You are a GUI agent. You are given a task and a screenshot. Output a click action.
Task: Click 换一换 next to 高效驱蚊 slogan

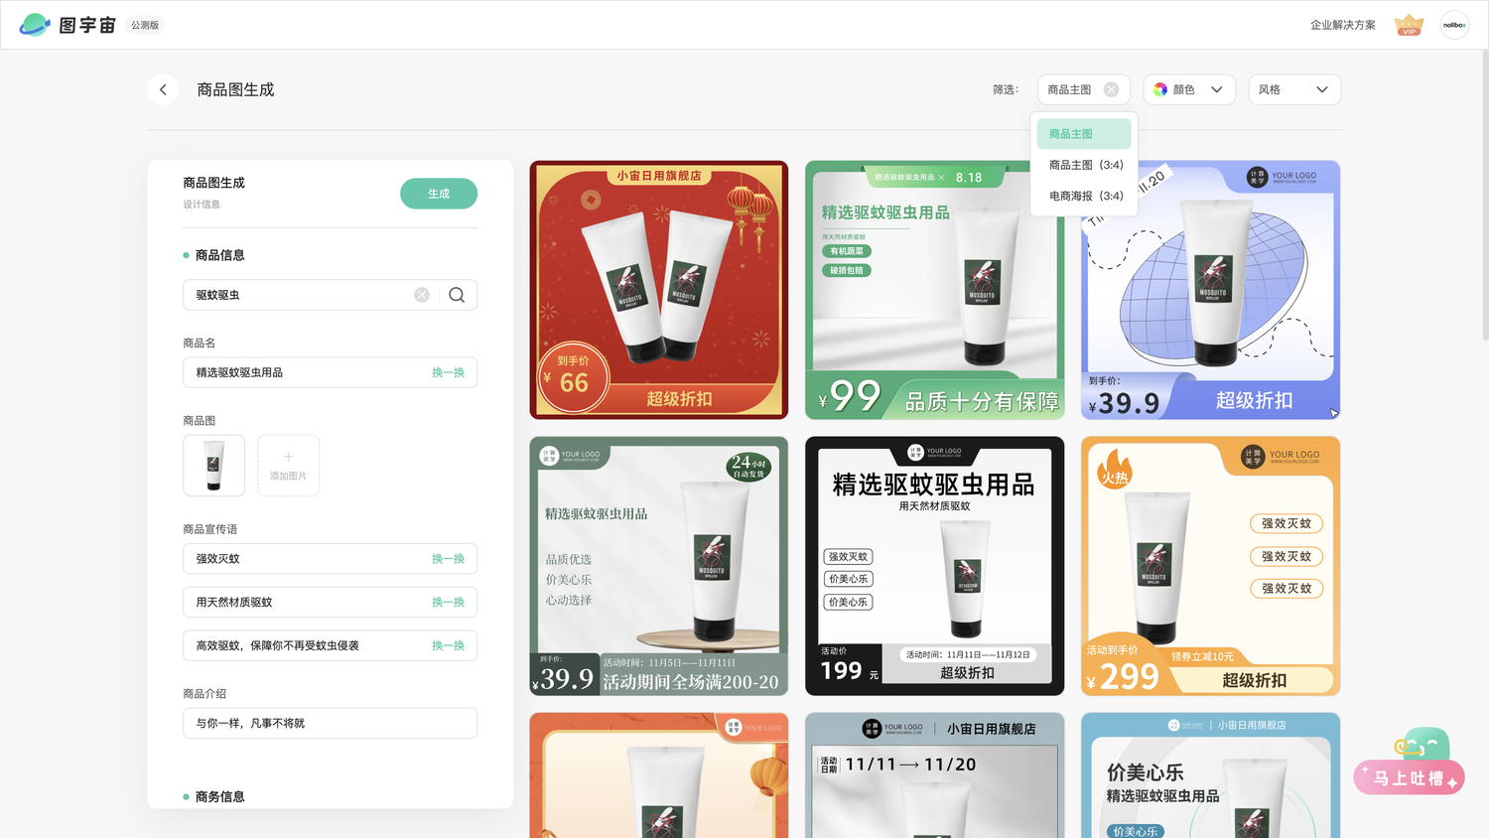click(x=448, y=645)
